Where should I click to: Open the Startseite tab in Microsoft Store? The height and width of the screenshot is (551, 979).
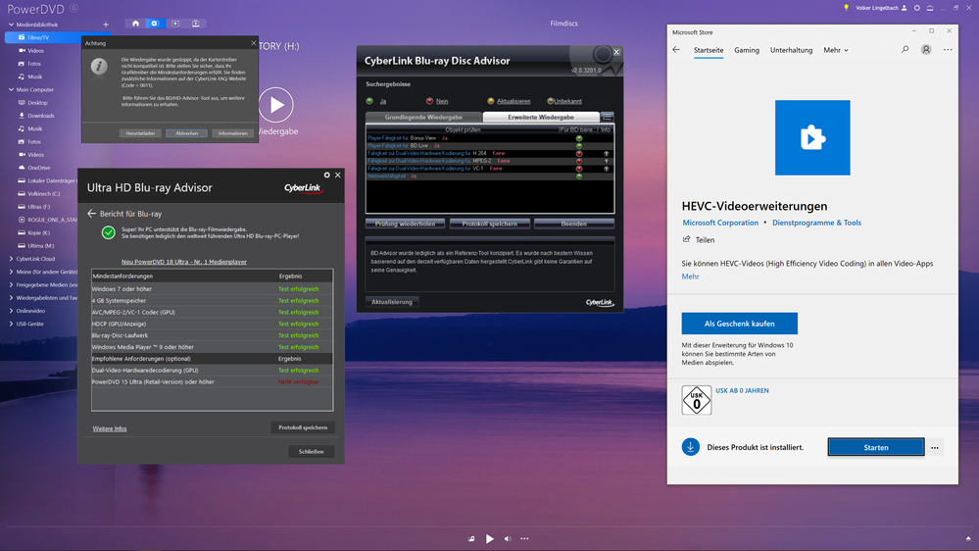708,50
